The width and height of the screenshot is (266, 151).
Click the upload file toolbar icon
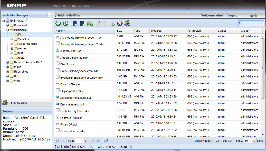pos(75,23)
